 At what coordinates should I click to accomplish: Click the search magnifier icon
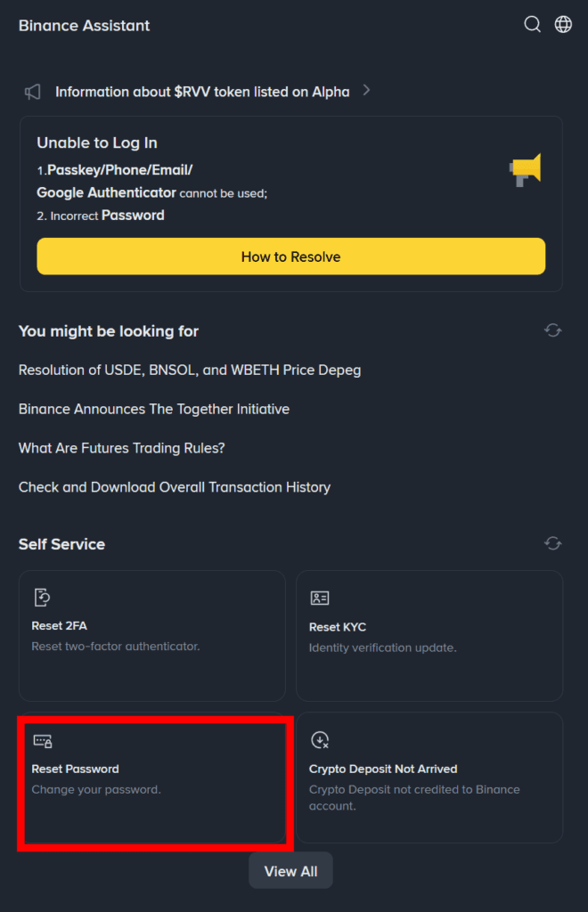(532, 25)
